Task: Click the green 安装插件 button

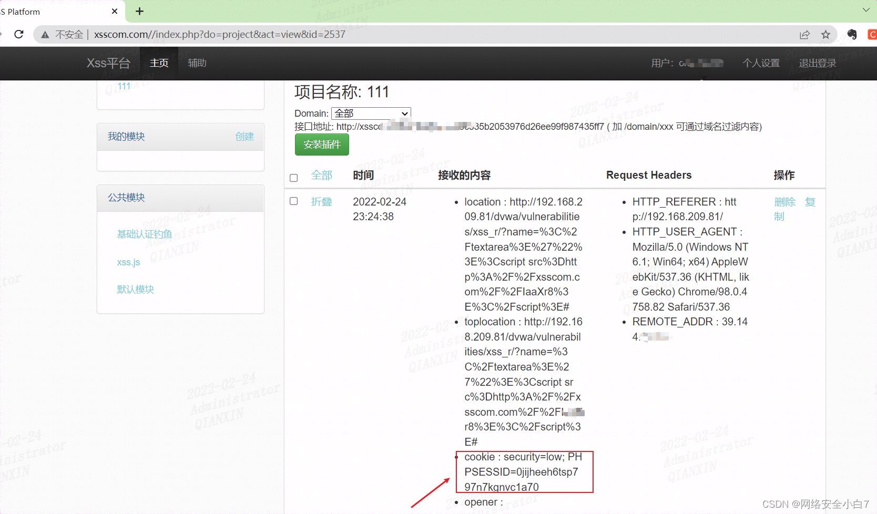Action: point(322,145)
